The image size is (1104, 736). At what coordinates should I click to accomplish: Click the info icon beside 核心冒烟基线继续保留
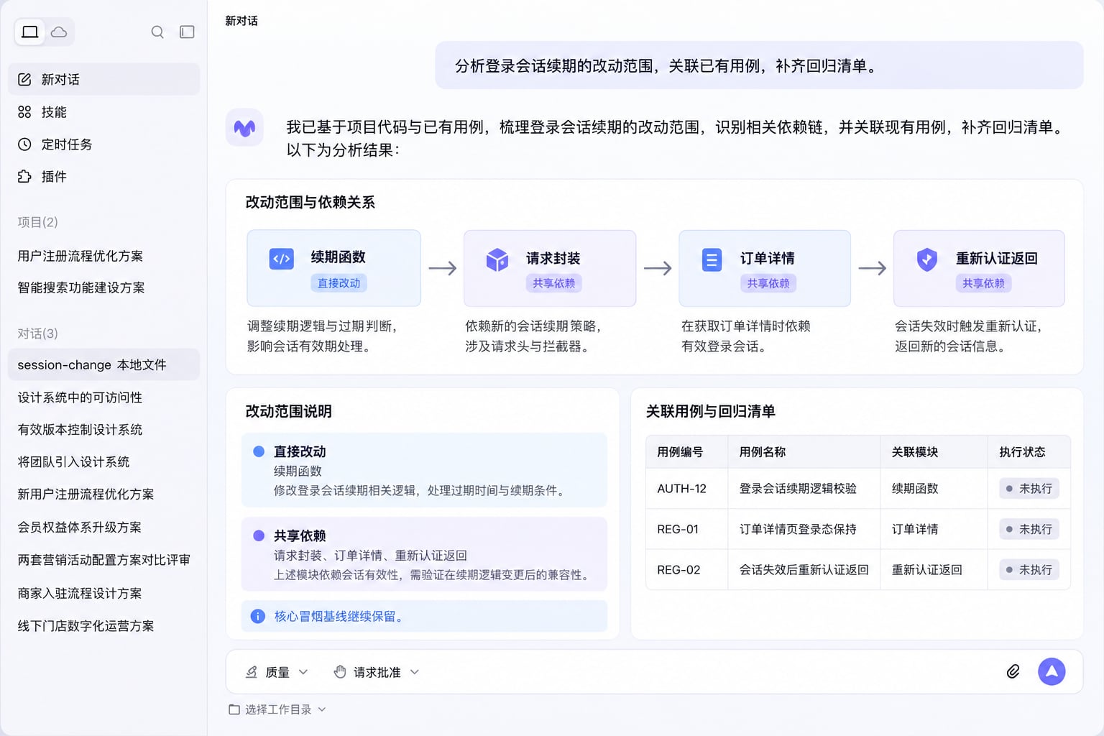[x=257, y=616]
